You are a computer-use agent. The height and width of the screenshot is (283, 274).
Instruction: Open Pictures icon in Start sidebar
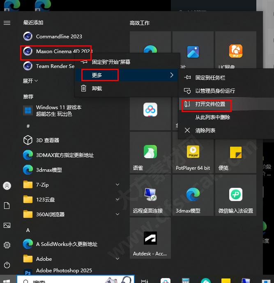coord(7,225)
